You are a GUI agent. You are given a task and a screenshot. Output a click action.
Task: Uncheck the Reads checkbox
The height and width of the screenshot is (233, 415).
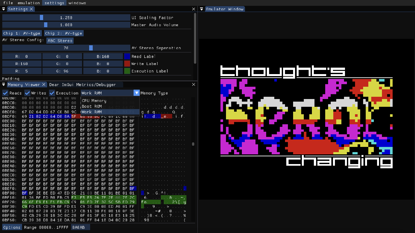5,93
